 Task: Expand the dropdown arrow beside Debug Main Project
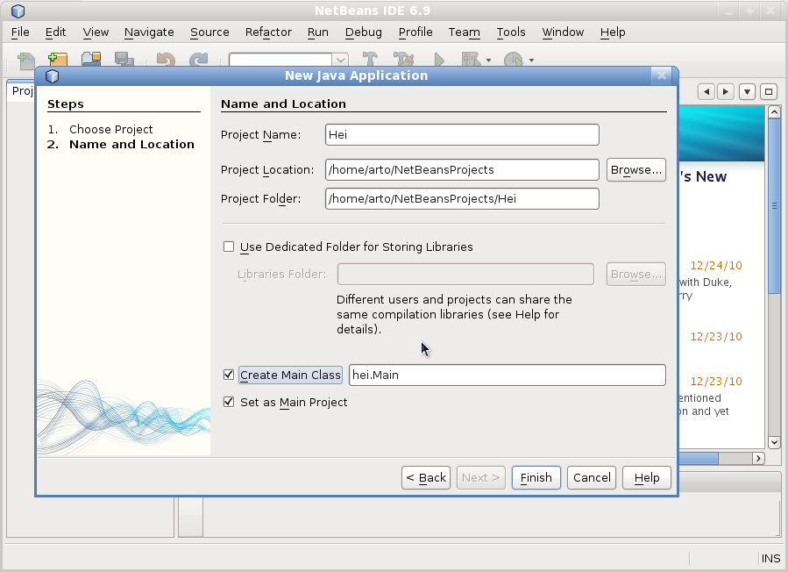488,61
